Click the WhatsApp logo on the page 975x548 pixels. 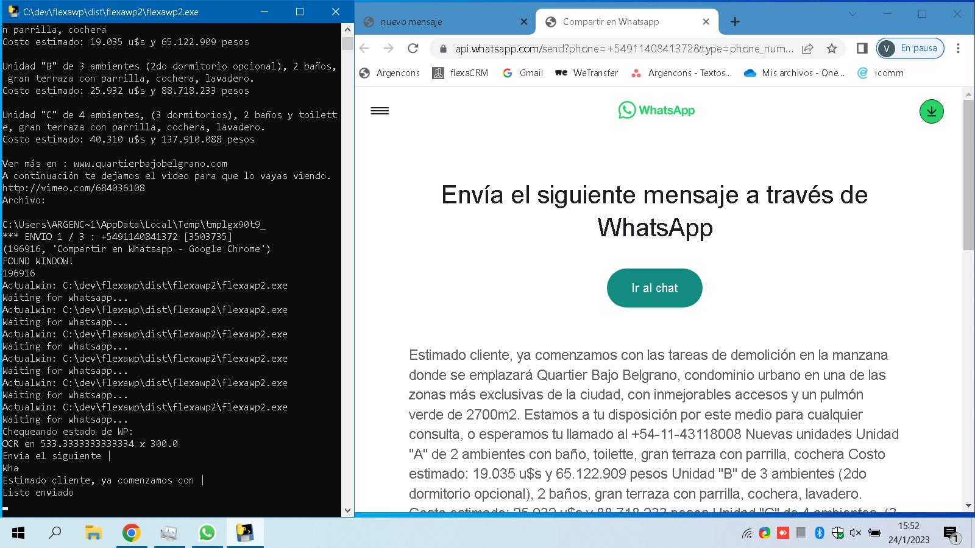[656, 110]
